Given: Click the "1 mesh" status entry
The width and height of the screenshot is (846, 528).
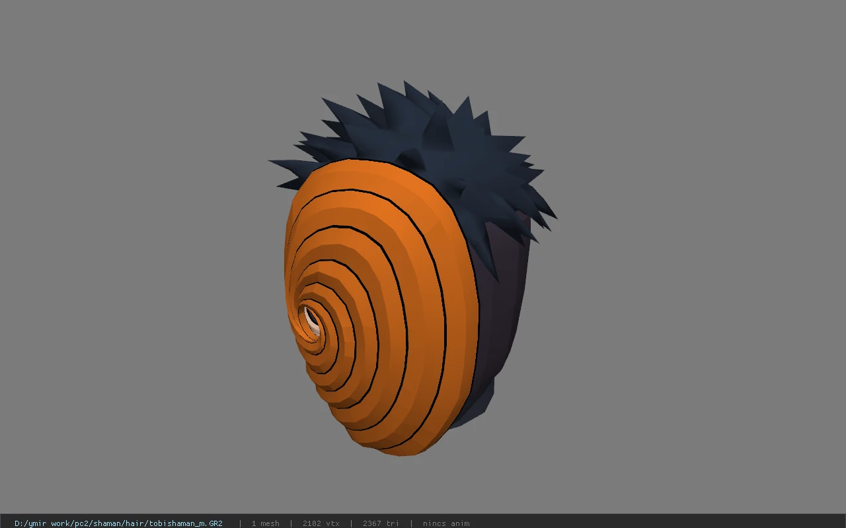Looking at the screenshot, I should pyautogui.click(x=265, y=523).
